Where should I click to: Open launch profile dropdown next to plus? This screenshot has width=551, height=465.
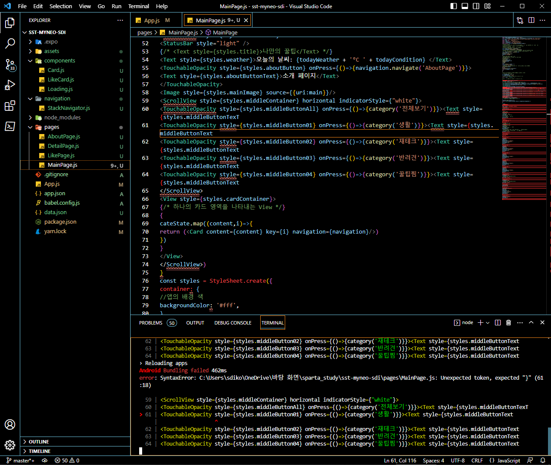pyautogui.click(x=488, y=322)
